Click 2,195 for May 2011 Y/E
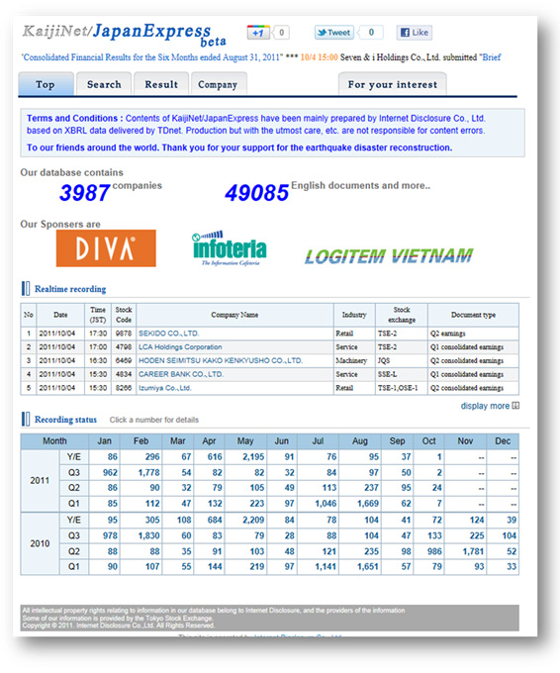 [253, 456]
